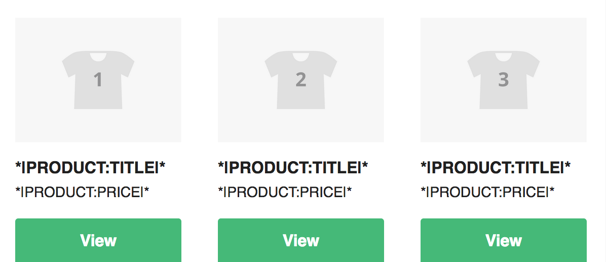Tap the third product's green View button
Image resolution: width=606 pixels, height=262 pixels.
pos(503,240)
